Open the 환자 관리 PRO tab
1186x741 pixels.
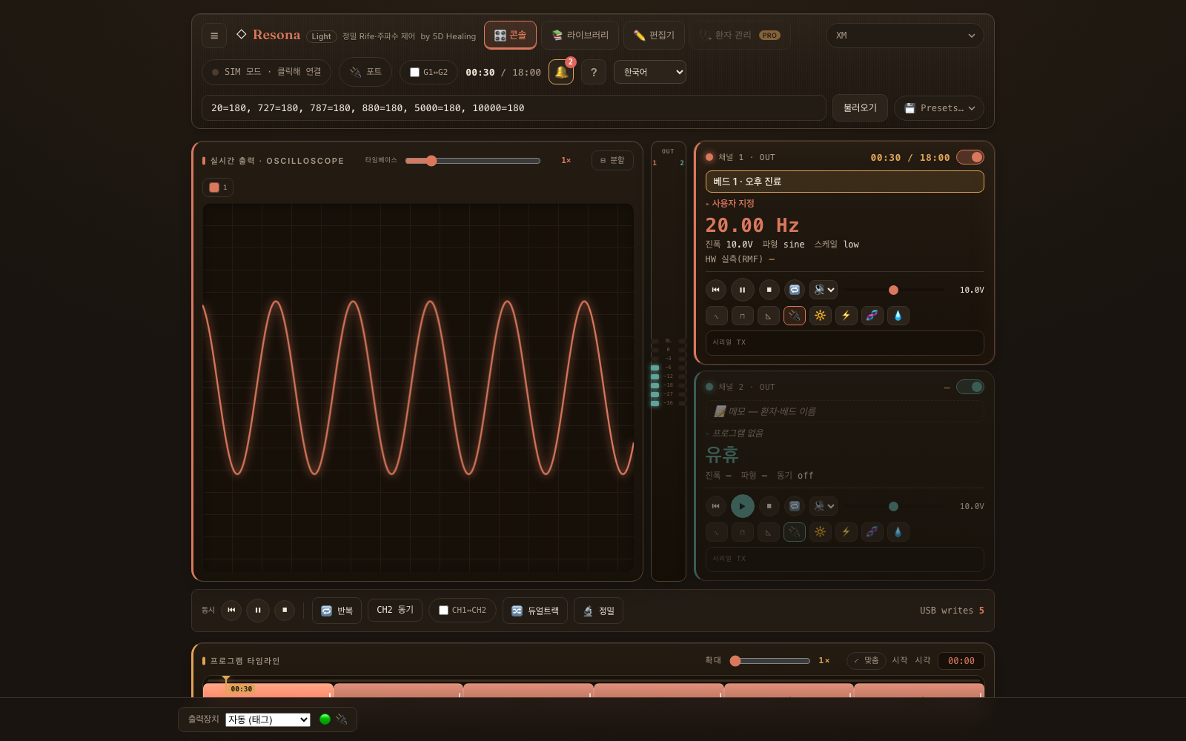(740, 35)
